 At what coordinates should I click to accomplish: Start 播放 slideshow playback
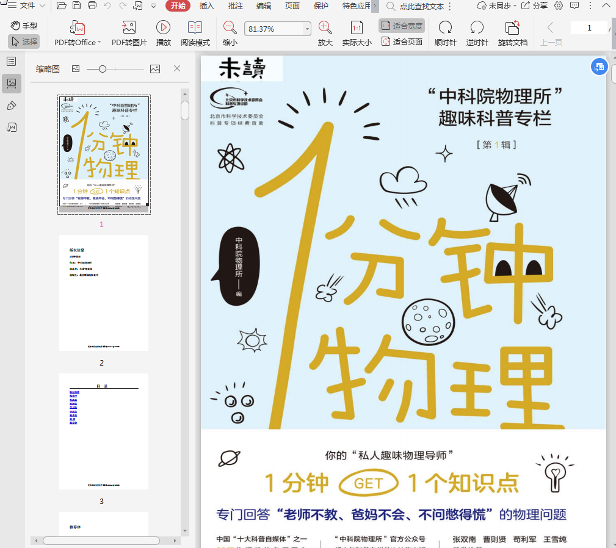coord(164,34)
